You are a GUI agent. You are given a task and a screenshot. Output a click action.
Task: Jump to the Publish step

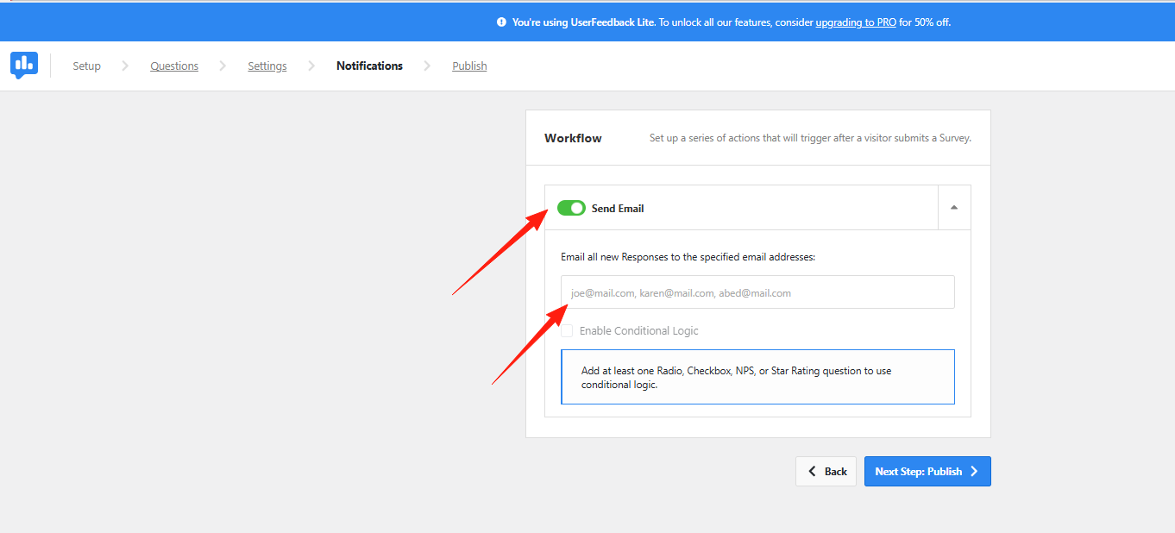469,66
